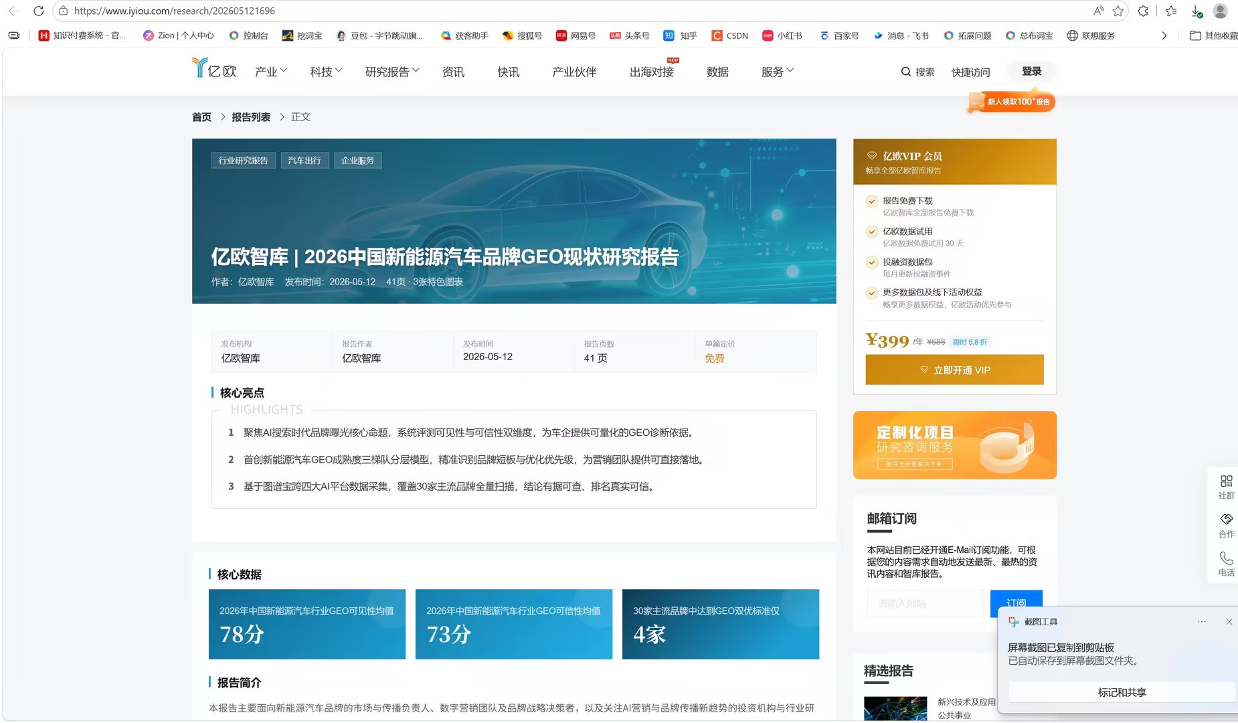The image size is (1238, 723).
Task: Click the browser back arrow
Action: click(x=13, y=11)
